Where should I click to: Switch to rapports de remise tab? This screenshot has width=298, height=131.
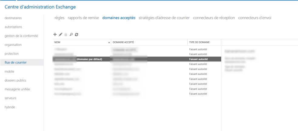[x=83, y=18]
